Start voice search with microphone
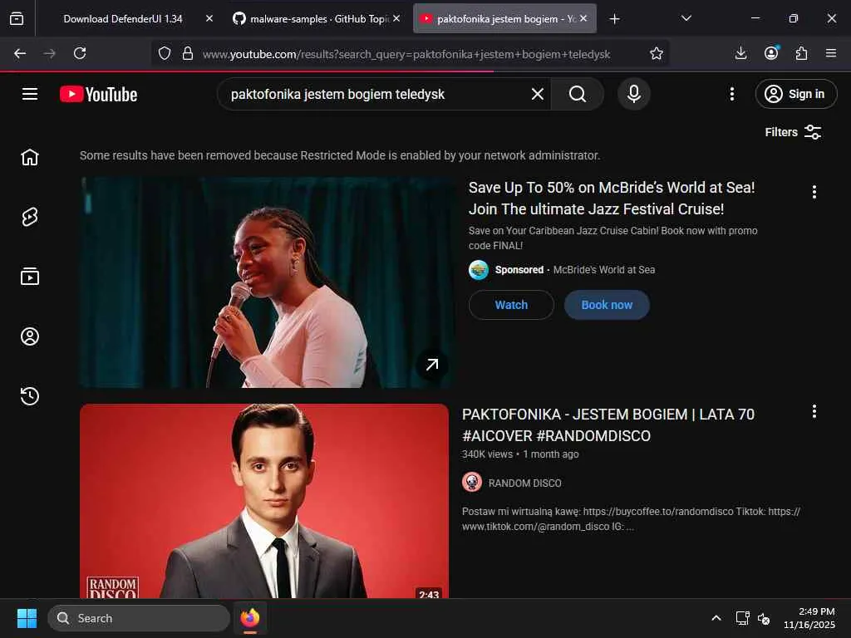The height and width of the screenshot is (638, 851). click(x=633, y=95)
